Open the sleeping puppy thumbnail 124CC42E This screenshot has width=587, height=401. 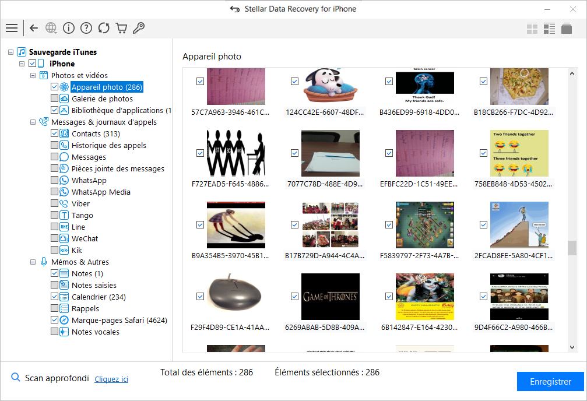pos(331,86)
